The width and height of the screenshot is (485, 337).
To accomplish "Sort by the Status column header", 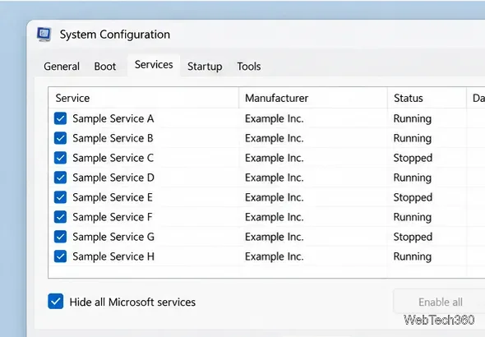I will click(x=427, y=98).
